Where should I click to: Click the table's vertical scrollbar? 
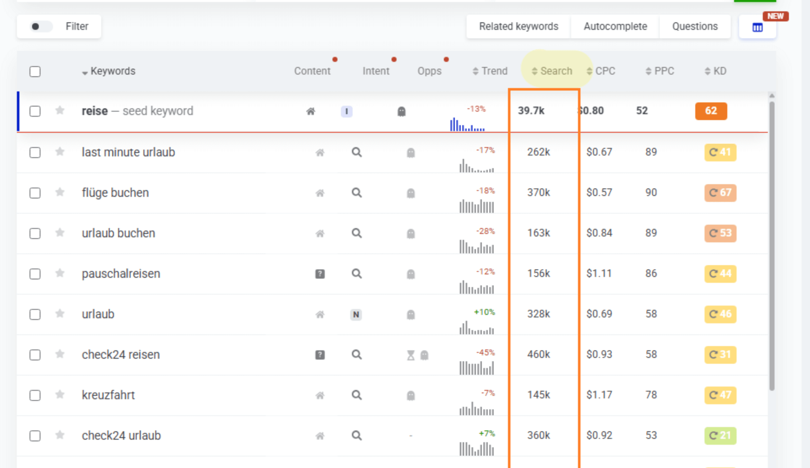(x=772, y=245)
